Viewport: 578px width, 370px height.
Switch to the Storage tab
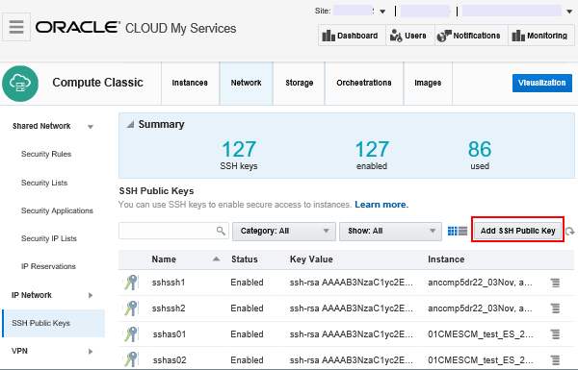299,83
